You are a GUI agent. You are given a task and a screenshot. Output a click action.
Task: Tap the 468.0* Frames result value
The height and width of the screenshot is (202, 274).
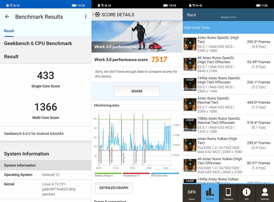pyautogui.click(x=259, y=102)
